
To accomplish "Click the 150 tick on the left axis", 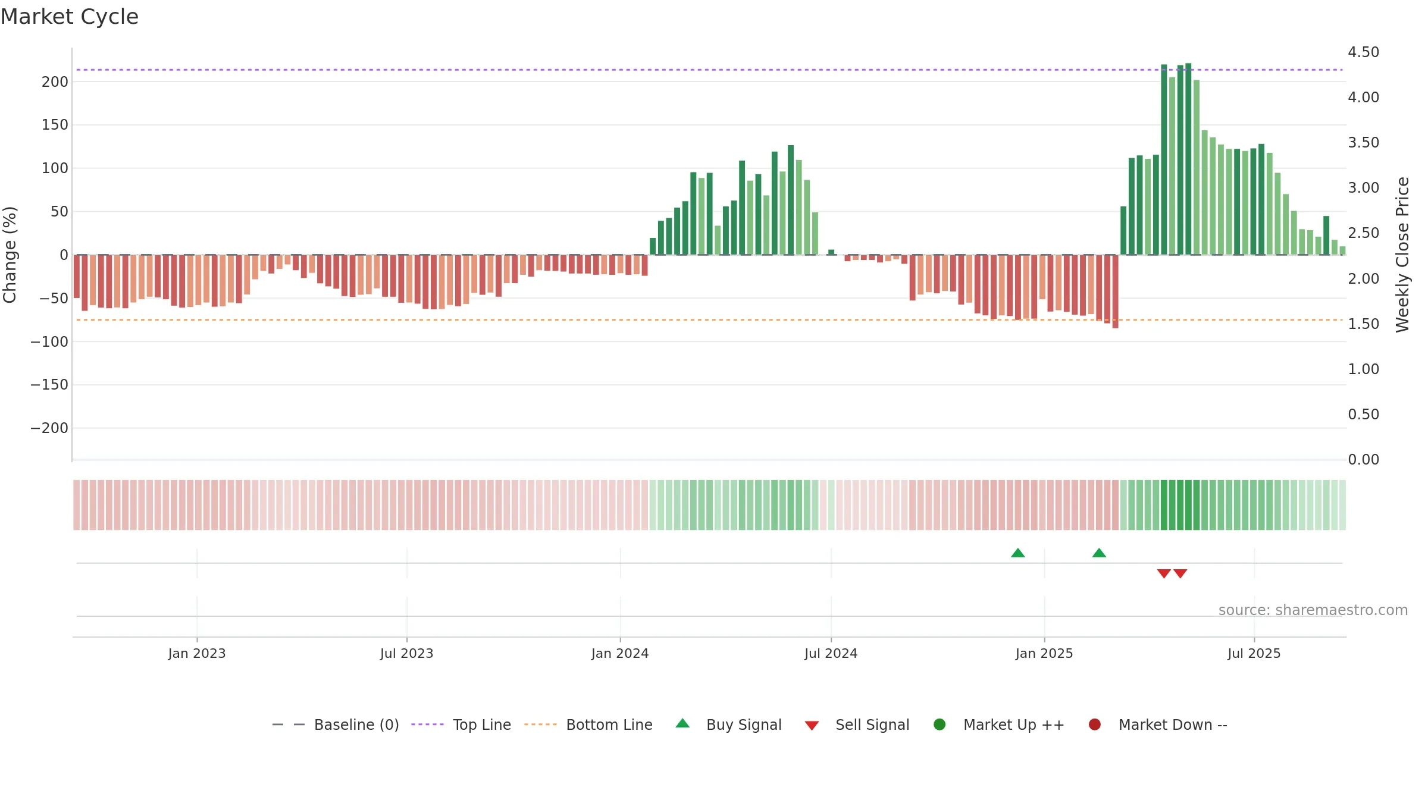I will [x=55, y=125].
